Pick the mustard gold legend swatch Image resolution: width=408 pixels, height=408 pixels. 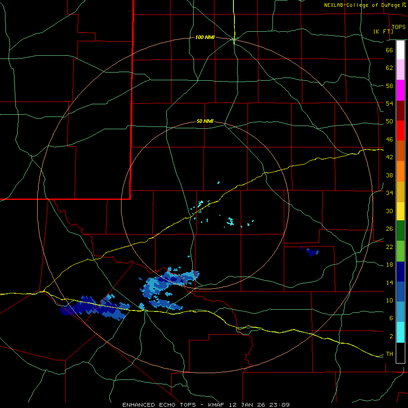tap(400, 192)
